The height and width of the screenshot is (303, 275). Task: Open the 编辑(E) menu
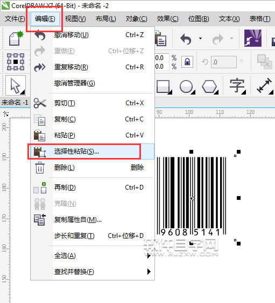pyautogui.click(x=45, y=19)
